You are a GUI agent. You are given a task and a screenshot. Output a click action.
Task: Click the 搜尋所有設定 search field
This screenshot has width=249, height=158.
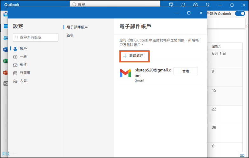[x=36, y=37]
